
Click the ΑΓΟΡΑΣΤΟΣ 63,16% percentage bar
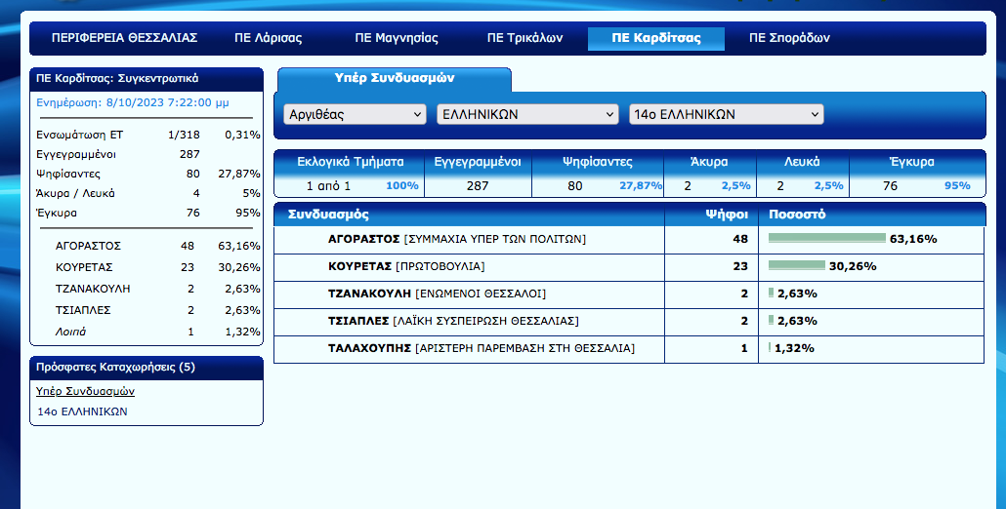(x=826, y=239)
